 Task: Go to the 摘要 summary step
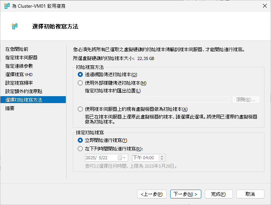[10, 108]
